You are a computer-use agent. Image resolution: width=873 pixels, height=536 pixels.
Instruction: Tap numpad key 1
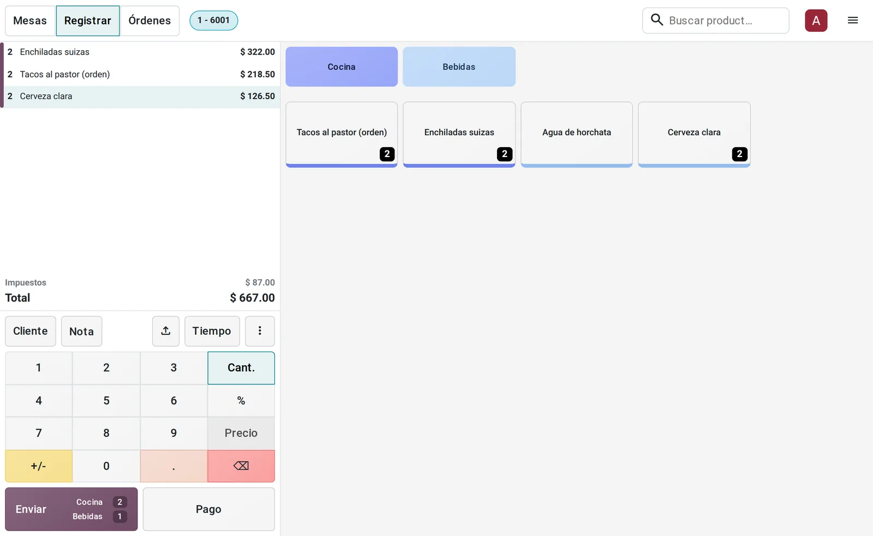pyautogui.click(x=39, y=368)
